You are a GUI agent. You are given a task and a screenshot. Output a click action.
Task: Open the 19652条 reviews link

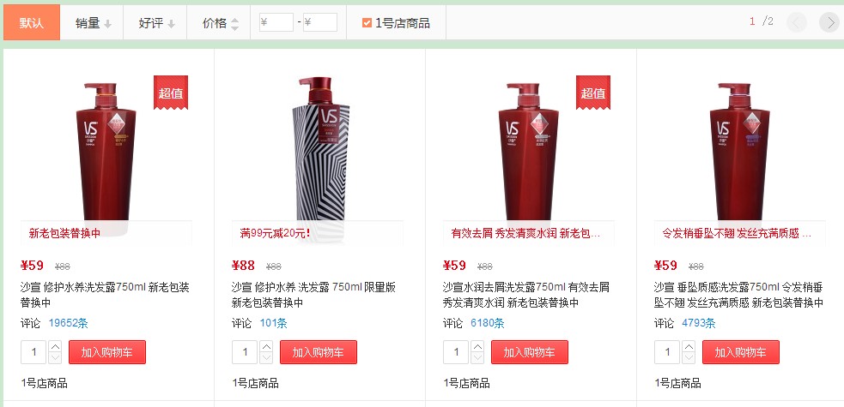click(69, 323)
